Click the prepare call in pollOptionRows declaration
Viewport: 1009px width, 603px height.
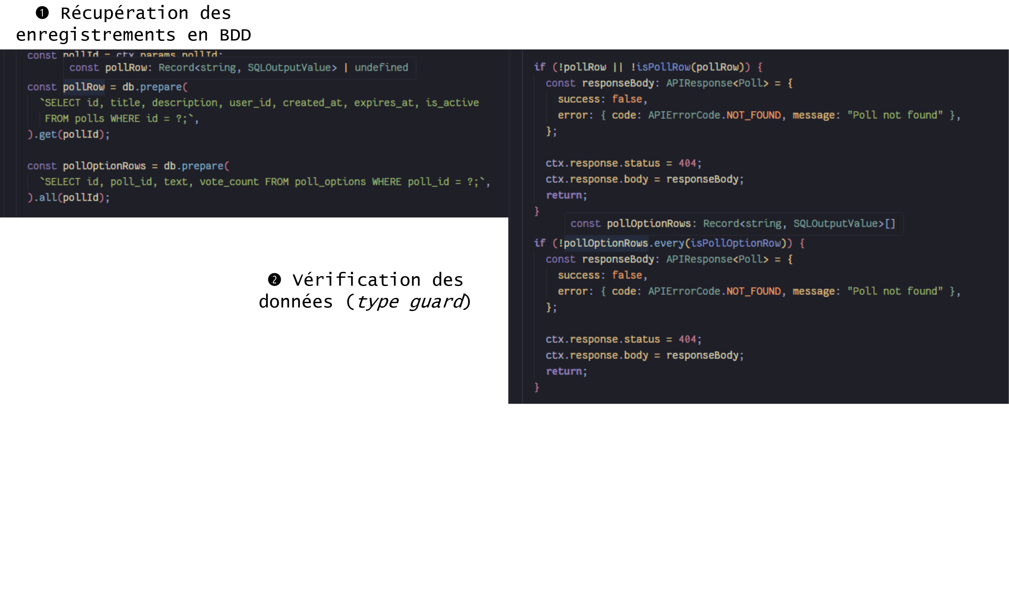pos(202,166)
